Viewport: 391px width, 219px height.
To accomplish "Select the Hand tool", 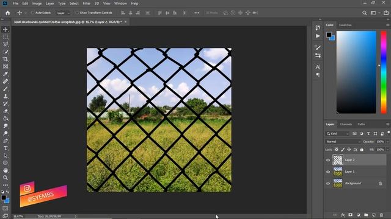I will click(x=5, y=170).
